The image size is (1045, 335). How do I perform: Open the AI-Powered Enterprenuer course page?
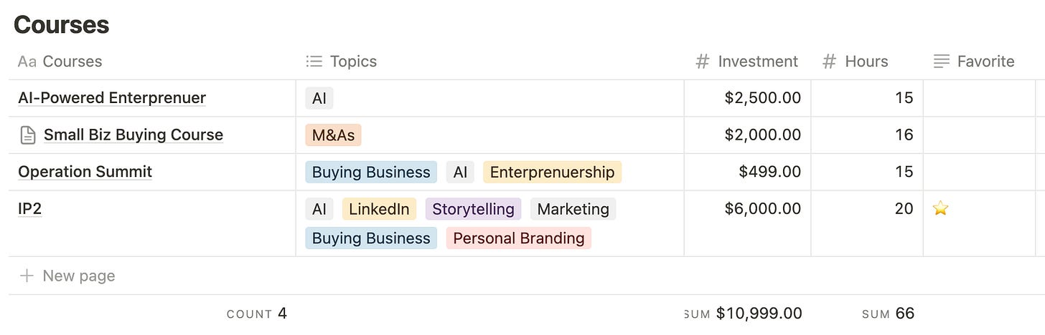coord(112,98)
